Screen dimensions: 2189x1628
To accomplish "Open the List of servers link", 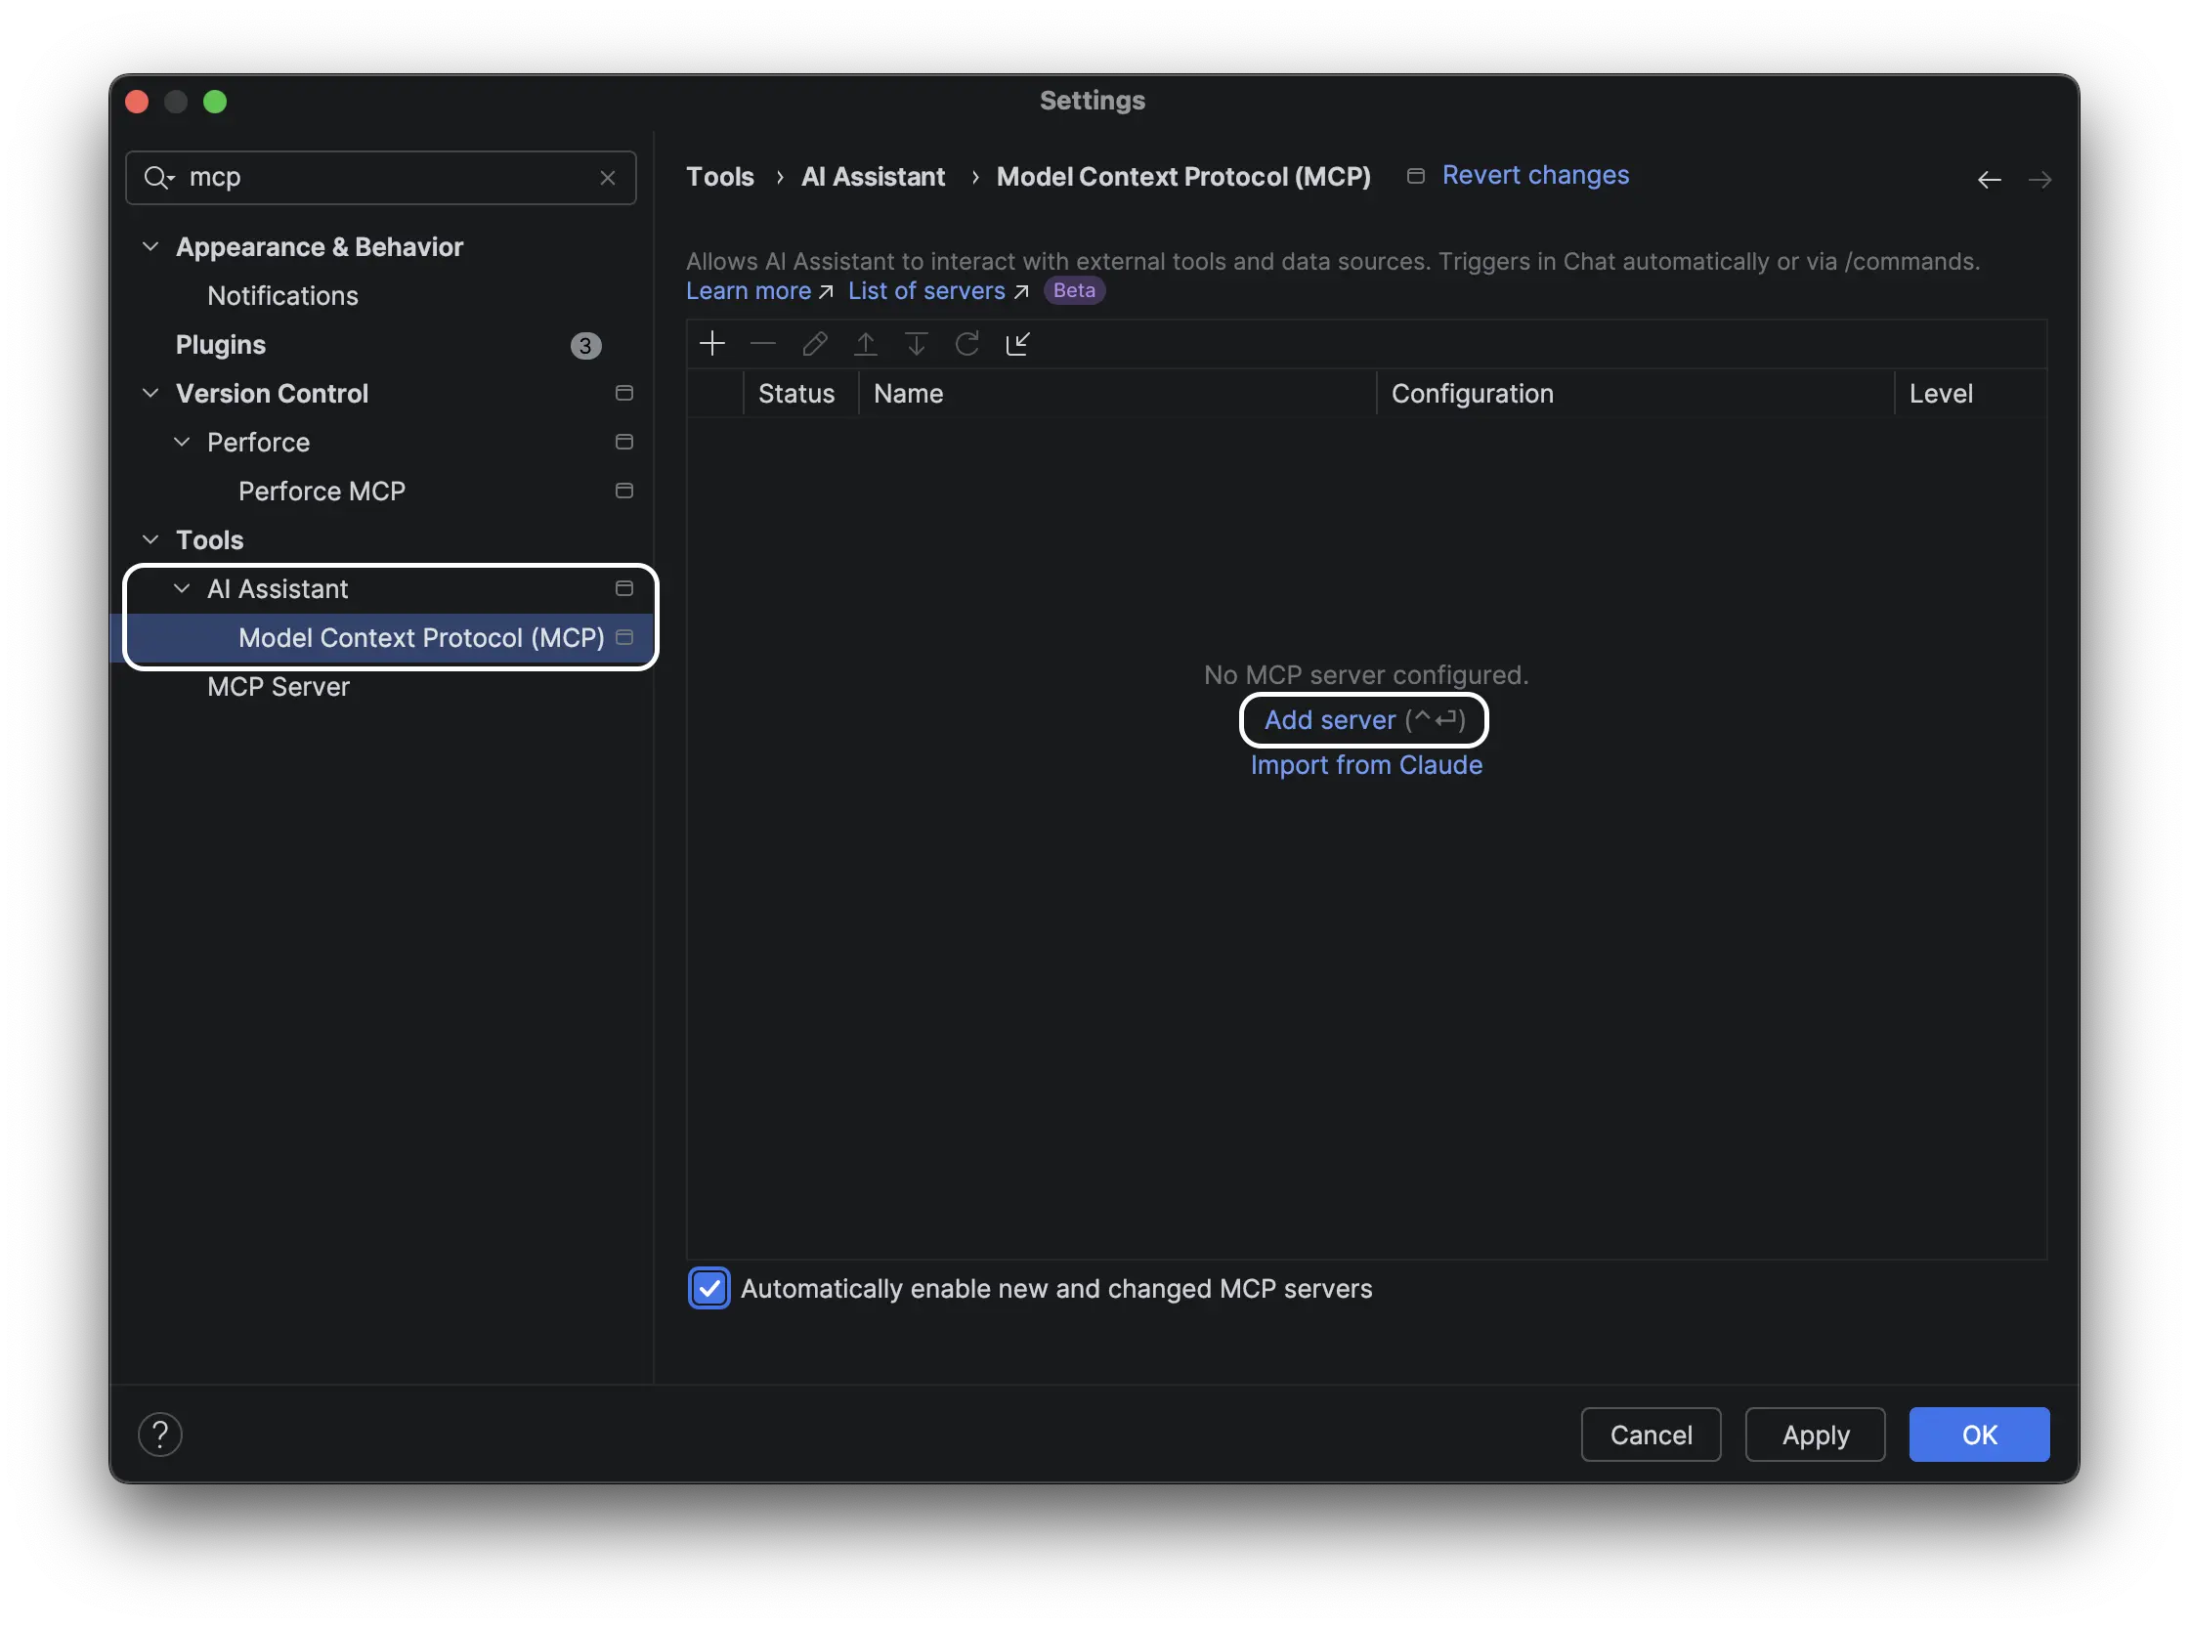I will 926,291.
